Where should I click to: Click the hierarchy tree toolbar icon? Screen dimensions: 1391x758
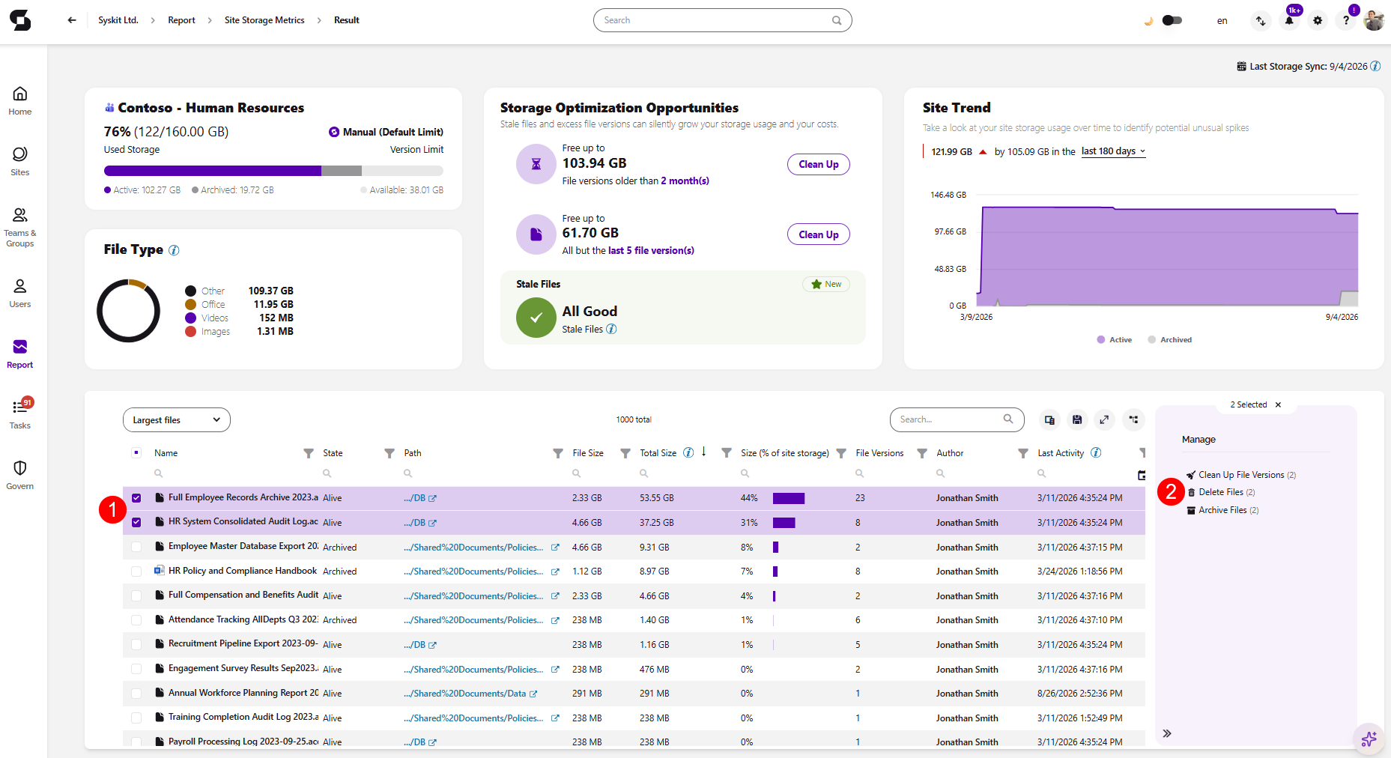[x=1134, y=419]
